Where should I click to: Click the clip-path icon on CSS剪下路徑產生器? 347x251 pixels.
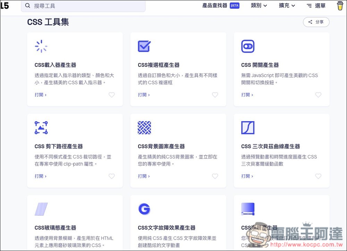(41, 127)
